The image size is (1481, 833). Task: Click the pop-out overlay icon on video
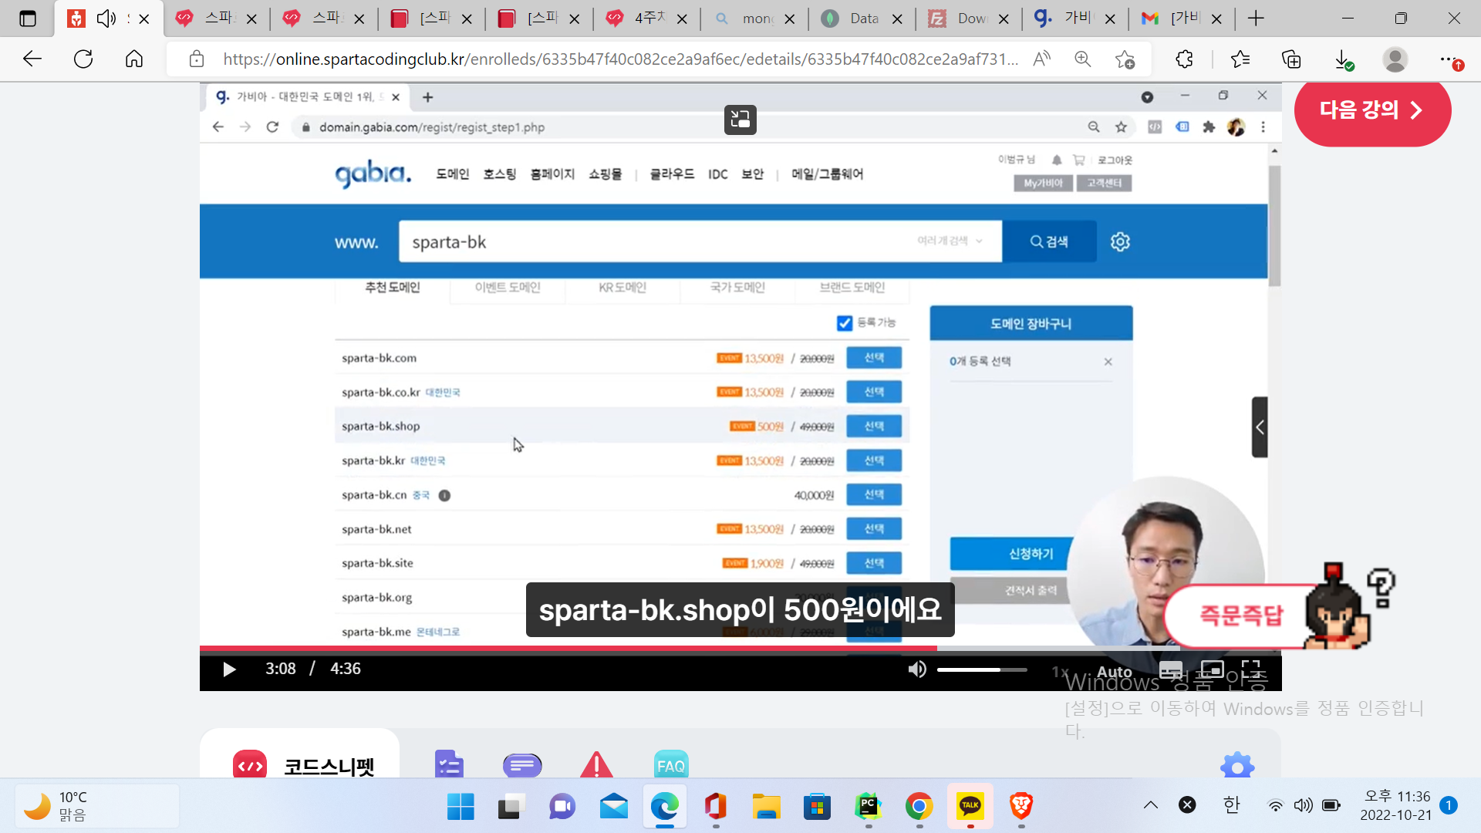point(740,120)
